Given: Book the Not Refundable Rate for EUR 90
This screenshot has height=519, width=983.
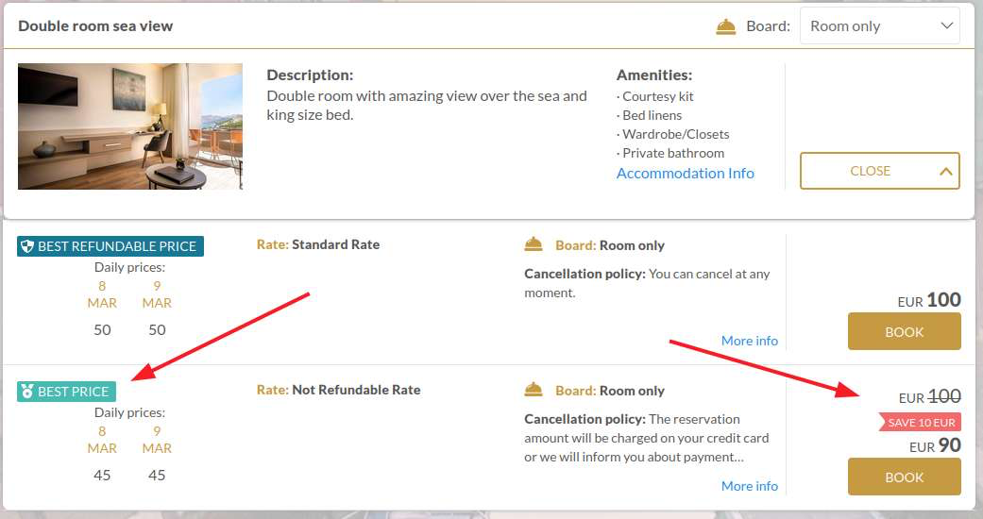Looking at the screenshot, I should tap(904, 477).
